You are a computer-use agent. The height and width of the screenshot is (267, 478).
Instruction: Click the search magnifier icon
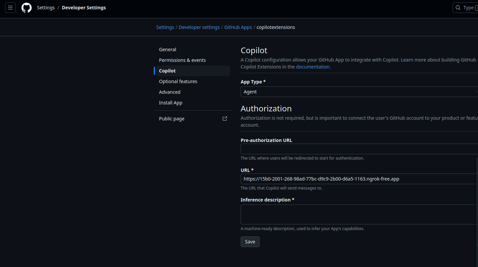click(458, 7)
